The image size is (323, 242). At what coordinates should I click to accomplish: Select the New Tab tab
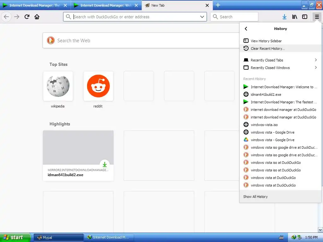tap(177, 5)
